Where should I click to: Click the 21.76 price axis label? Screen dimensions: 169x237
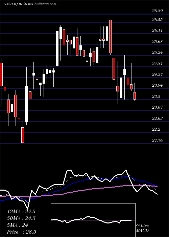tap(157, 141)
